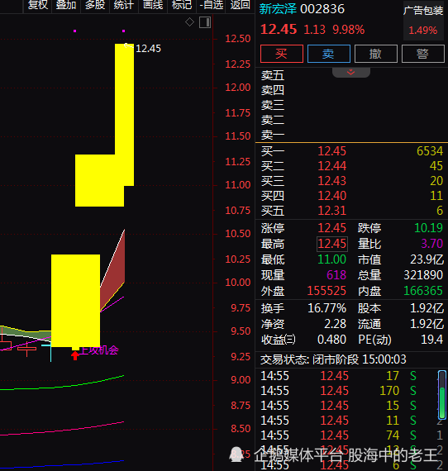Select 买五 bid price 12.31
The width and height of the screenshot is (448, 471).
pyautogui.click(x=332, y=211)
